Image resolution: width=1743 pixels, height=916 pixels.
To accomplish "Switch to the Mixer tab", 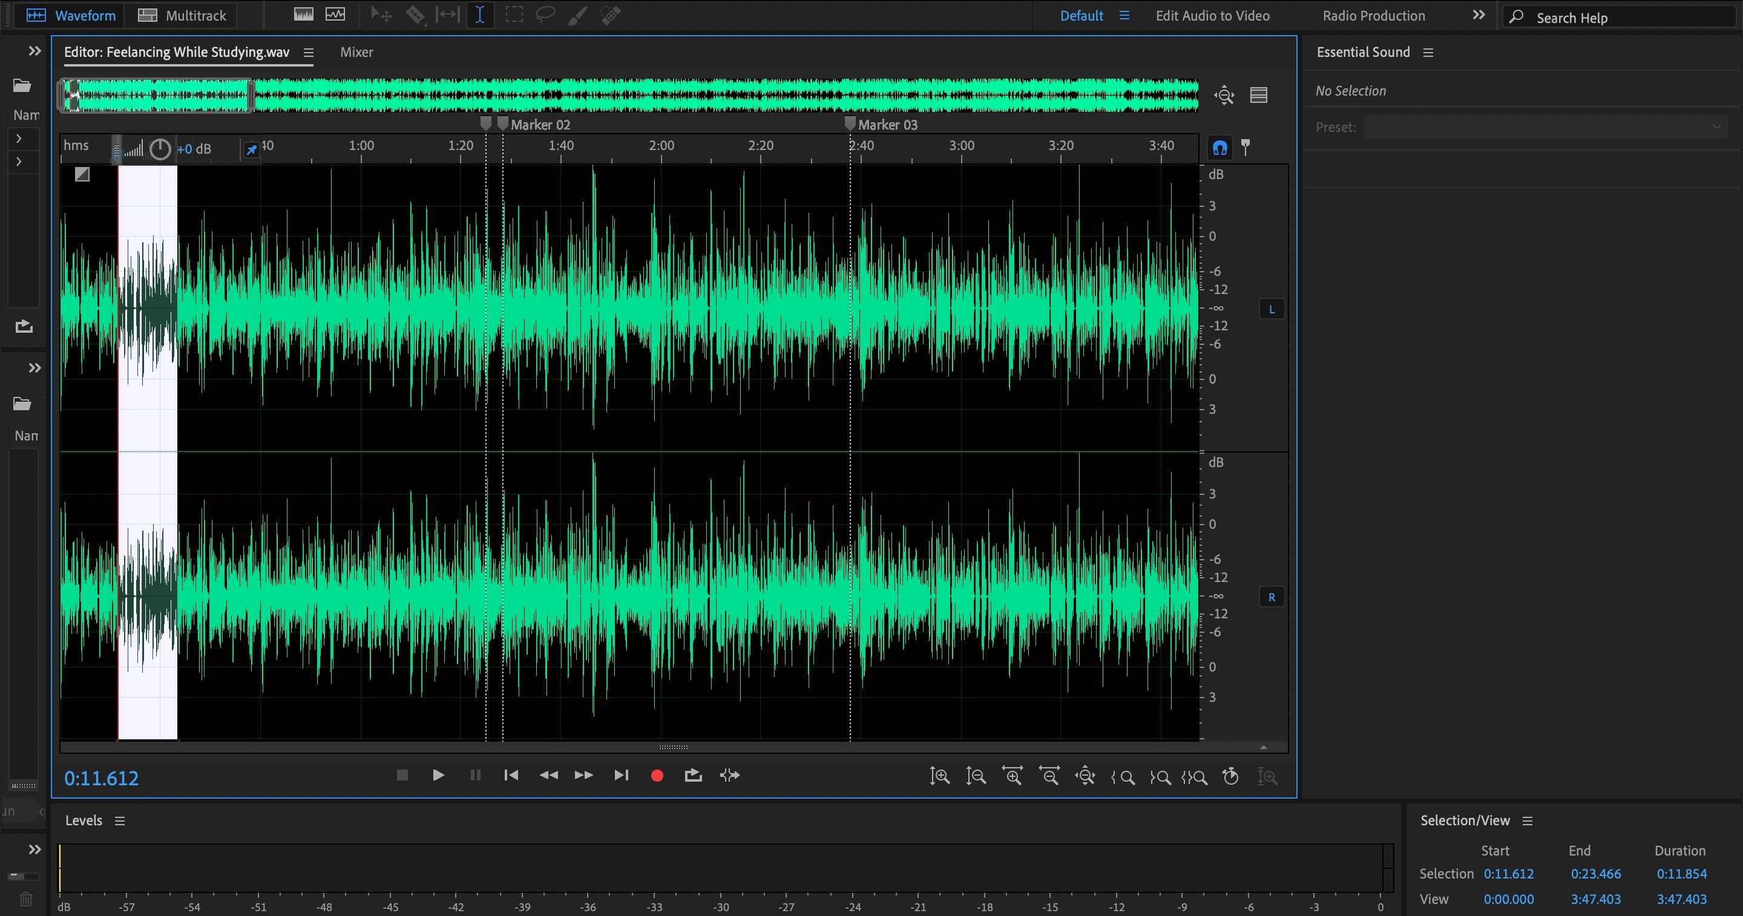I will point(356,52).
